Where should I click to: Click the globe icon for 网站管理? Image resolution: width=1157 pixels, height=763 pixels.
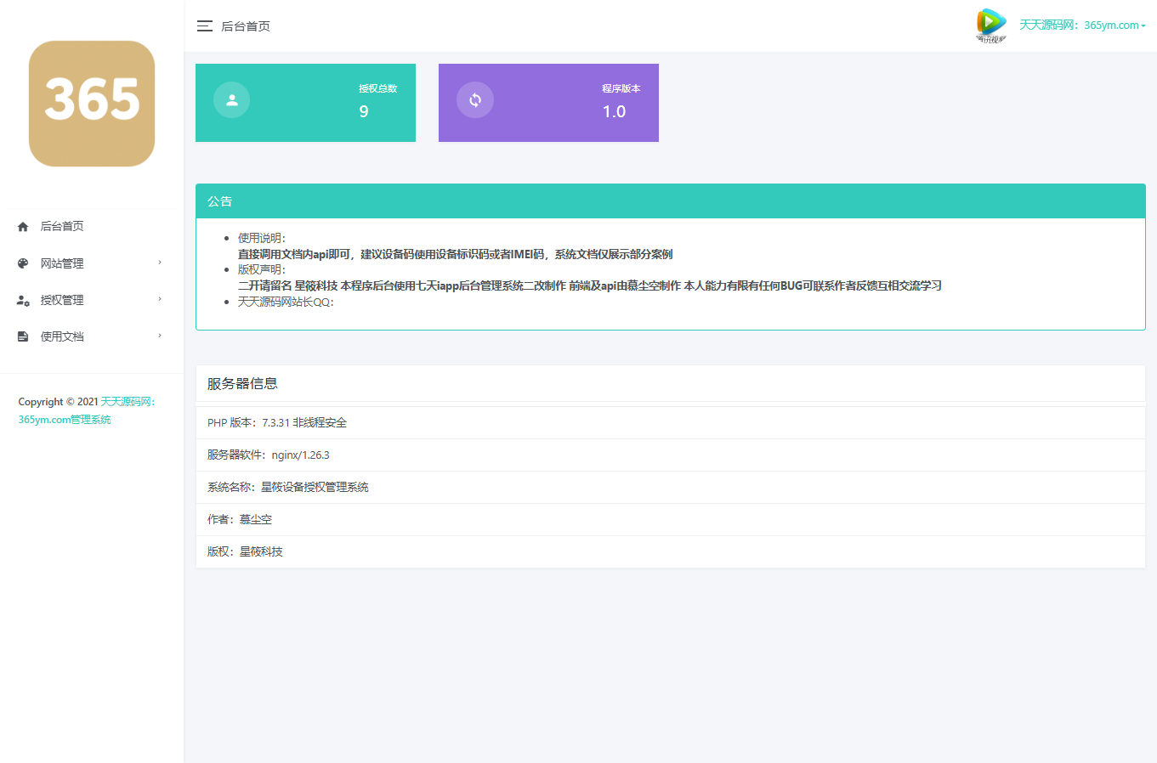(x=21, y=263)
